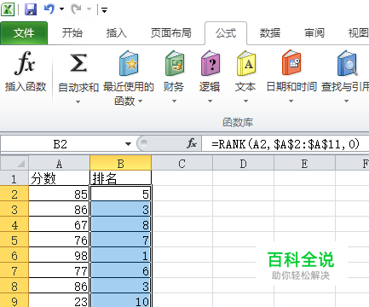Click the Excel application icon
Image resolution: width=369 pixels, height=307 pixels.
(x=8, y=9)
